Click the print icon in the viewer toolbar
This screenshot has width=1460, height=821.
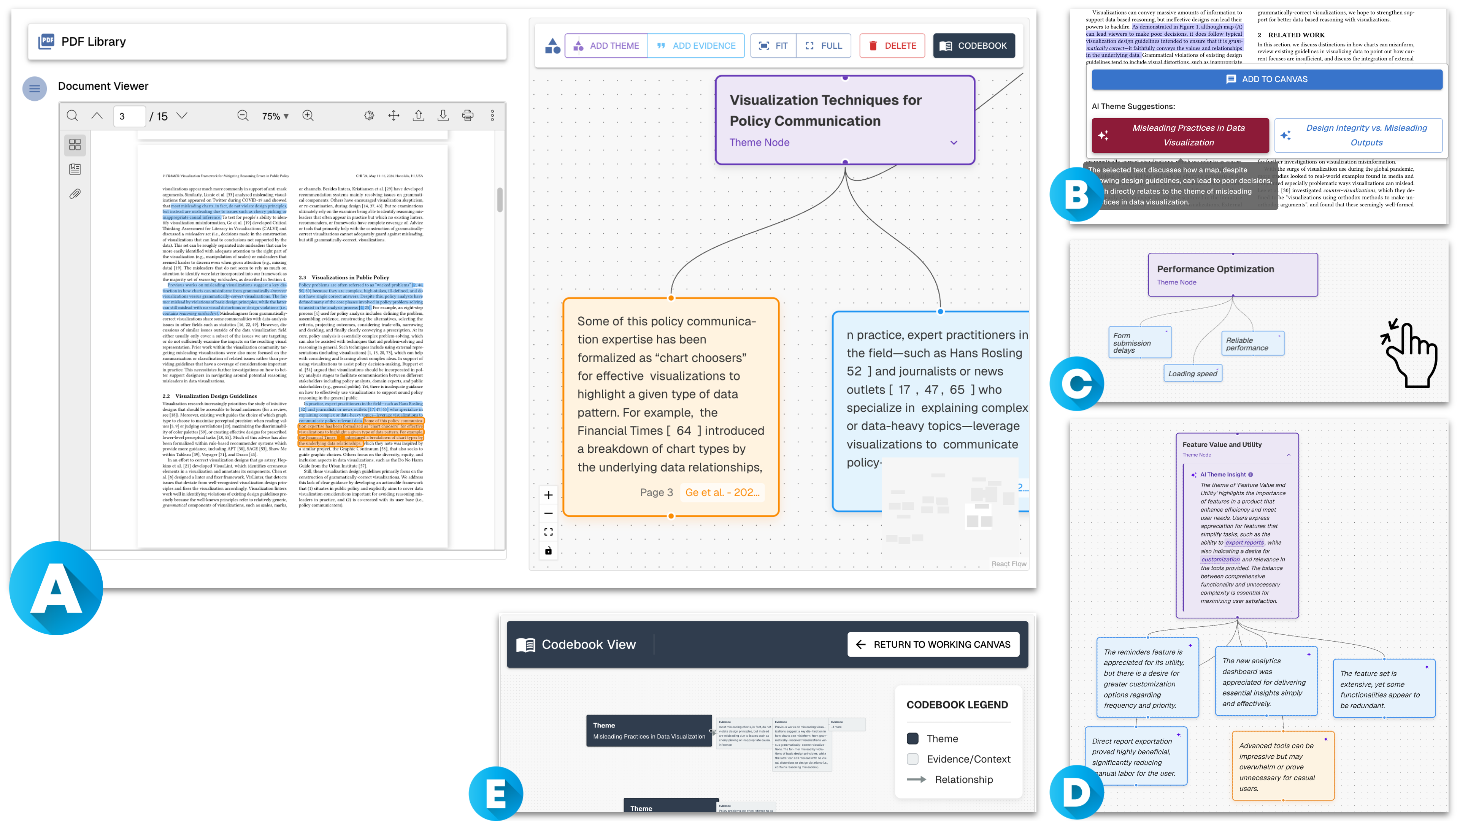(x=468, y=116)
